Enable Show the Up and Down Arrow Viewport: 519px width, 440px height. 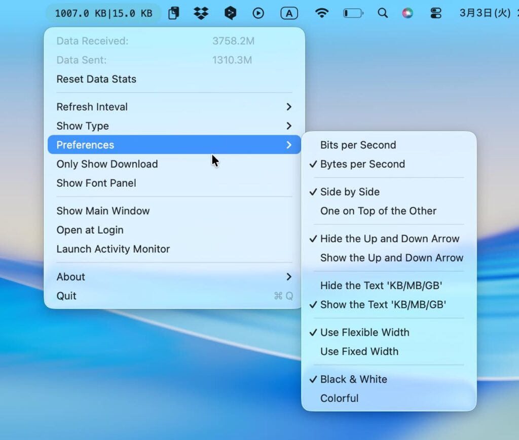391,258
